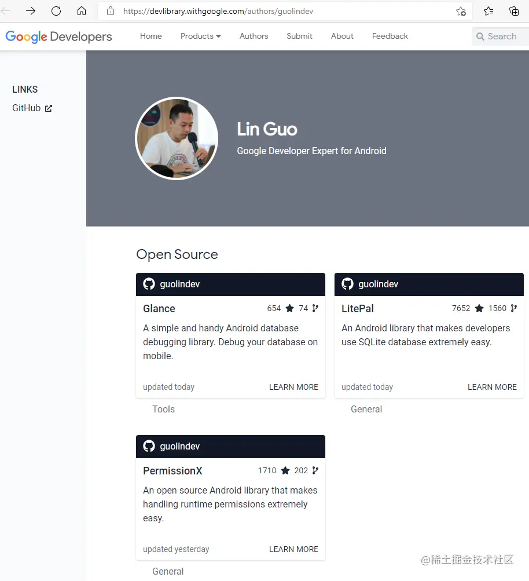Open the LitePal project title
Viewport: 529px width, 581px height.
(x=358, y=309)
